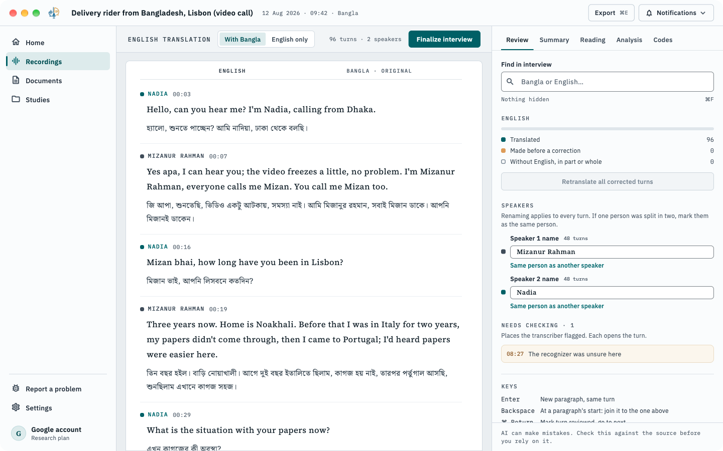Image resolution: width=723 pixels, height=451 pixels.
Task: Click the Google account avatar
Action: pyautogui.click(x=19, y=433)
